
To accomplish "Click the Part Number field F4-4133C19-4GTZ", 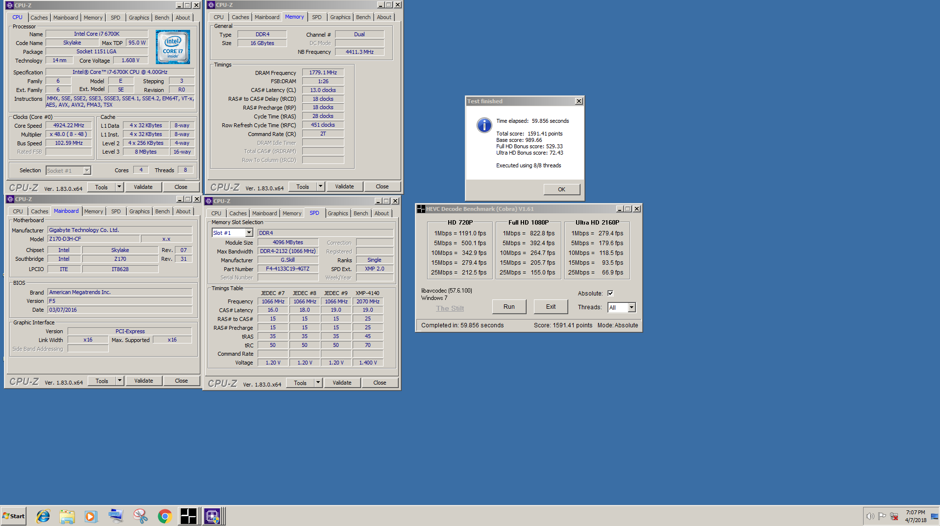I will (288, 269).
